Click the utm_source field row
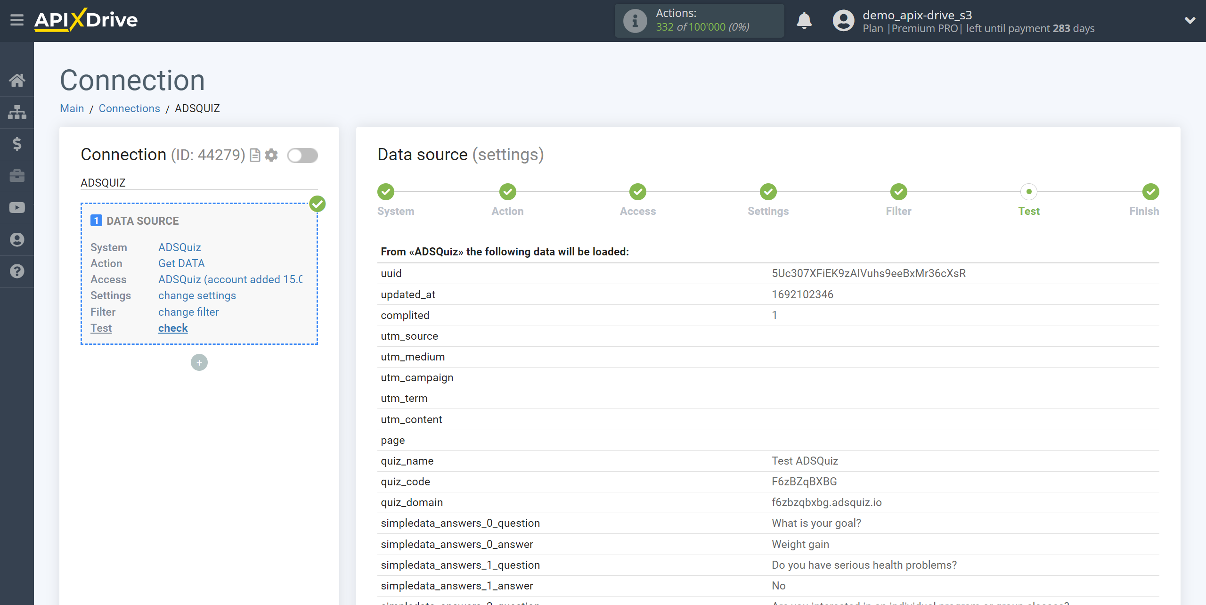1206x605 pixels. point(768,336)
